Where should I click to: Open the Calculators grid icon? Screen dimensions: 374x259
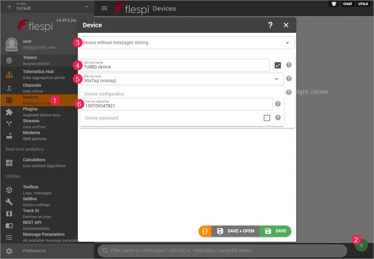point(9,163)
